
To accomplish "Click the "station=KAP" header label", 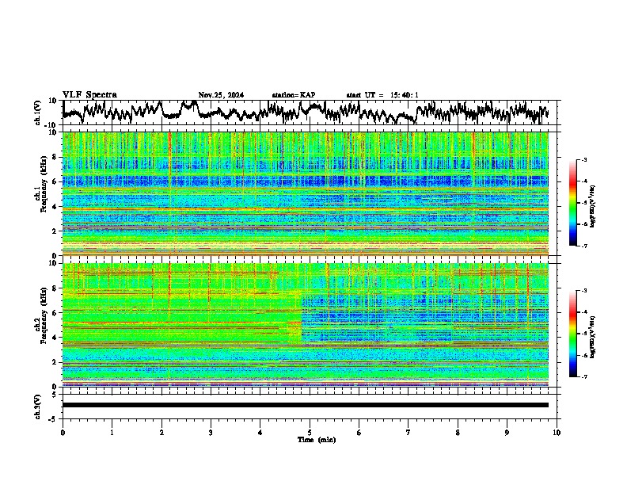I will (294, 95).
